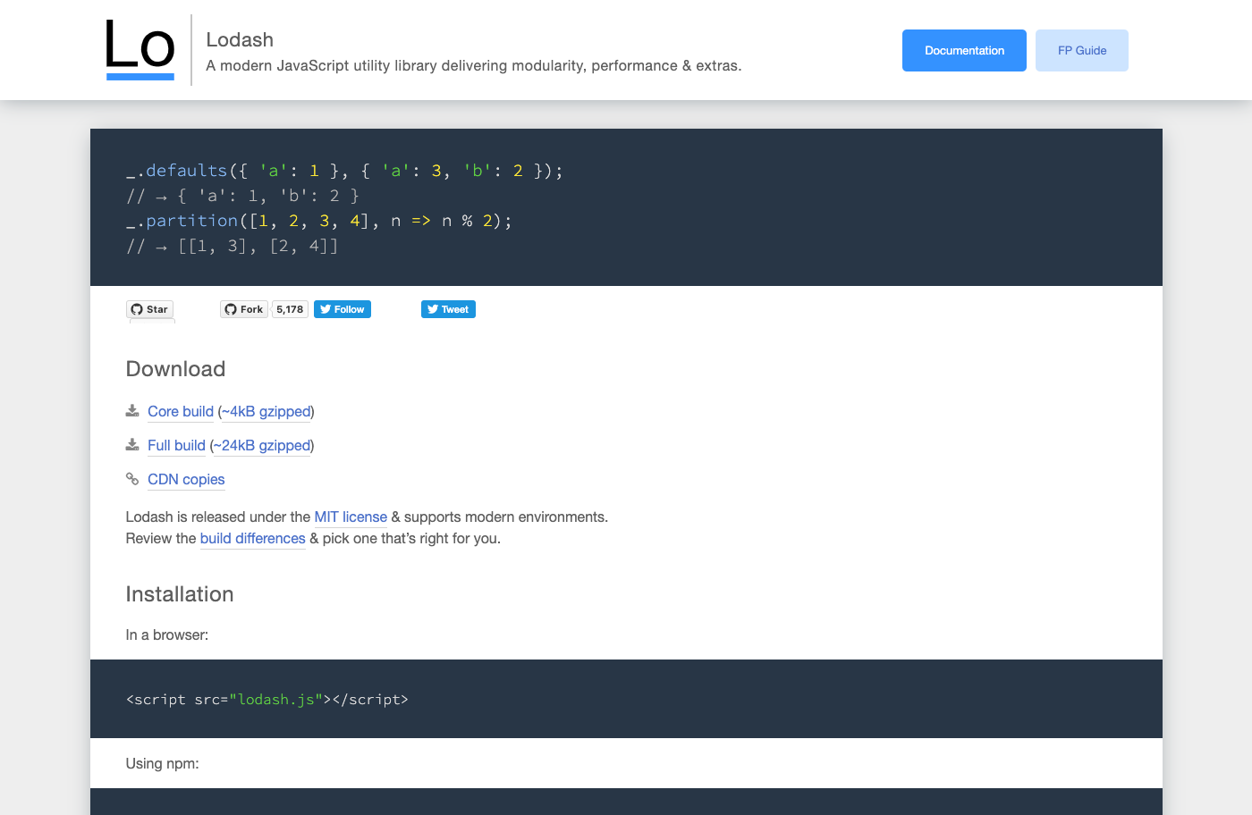Open the build differences link

(x=252, y=538)
